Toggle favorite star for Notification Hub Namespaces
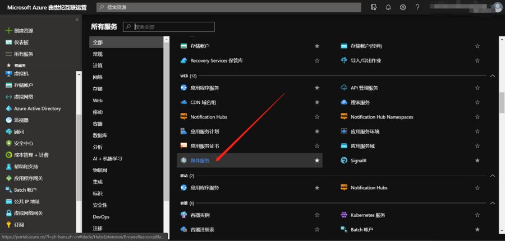505x241 pixels. pos(478,117)
